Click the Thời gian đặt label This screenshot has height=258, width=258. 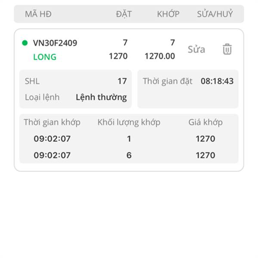tap(168, 81)
